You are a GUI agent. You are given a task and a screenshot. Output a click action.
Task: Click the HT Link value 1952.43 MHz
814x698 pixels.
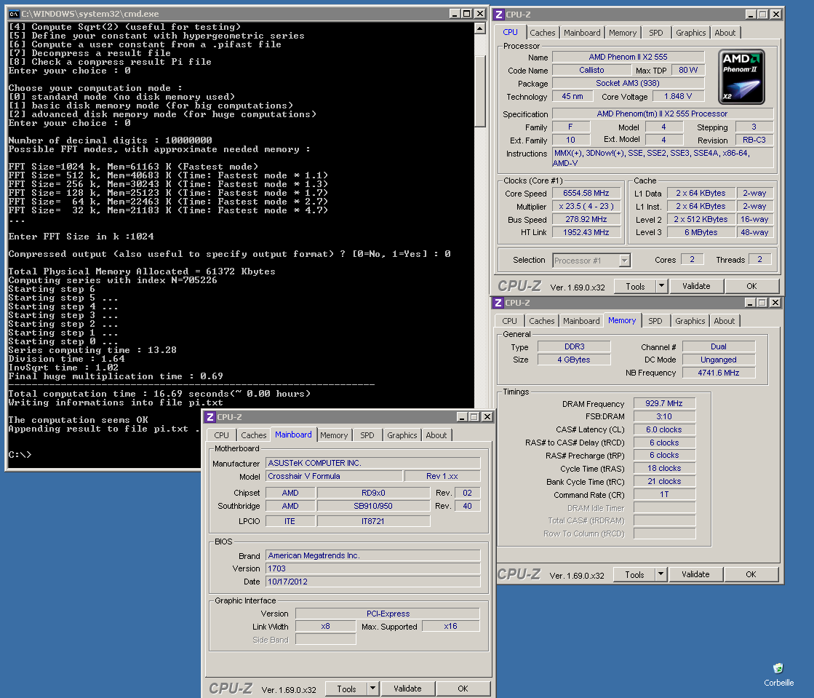click(x=586, y=232)
